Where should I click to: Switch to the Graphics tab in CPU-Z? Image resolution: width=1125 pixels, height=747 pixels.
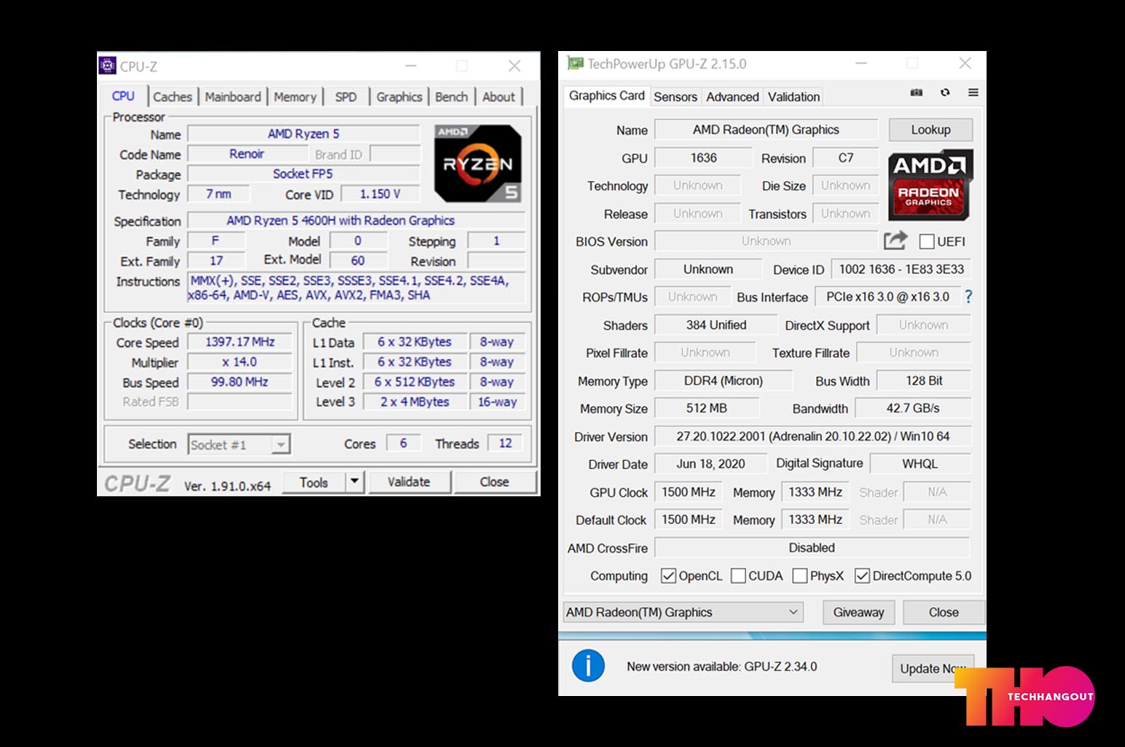399,97
